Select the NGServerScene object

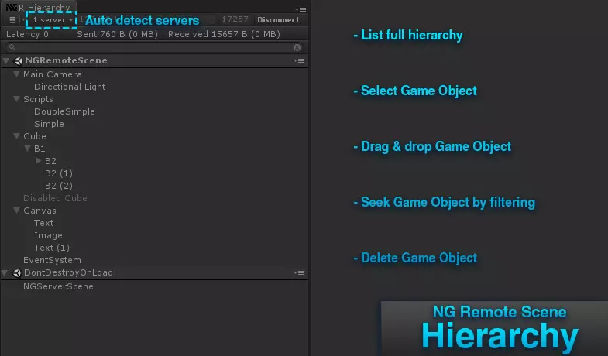click(58, 286)
